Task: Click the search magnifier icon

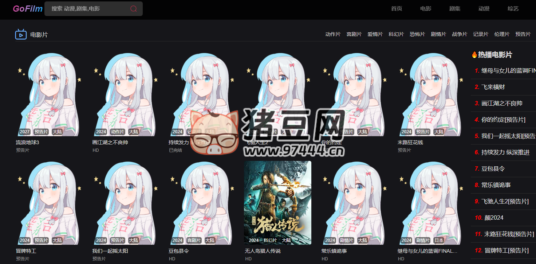Action: (134, 9)
